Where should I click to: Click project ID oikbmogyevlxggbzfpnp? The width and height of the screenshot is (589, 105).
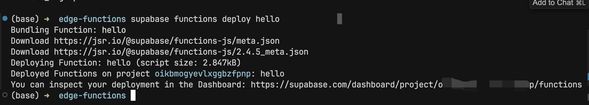click(x=203, y=74)
